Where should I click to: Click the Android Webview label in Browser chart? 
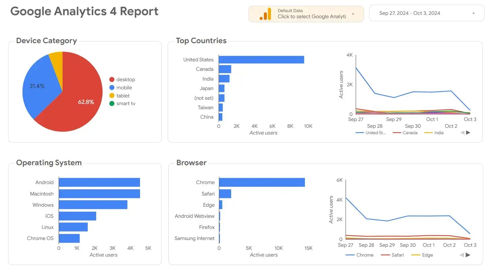pyautogui.click(x=195, y=216)
